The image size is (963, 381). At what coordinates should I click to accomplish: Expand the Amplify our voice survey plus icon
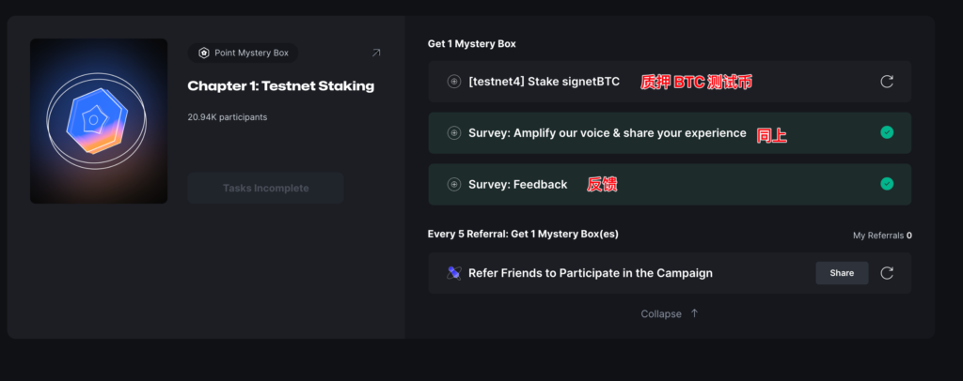(454, 133)
